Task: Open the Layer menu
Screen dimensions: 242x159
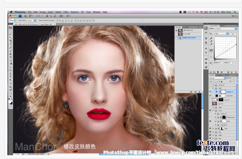Action: click(x=50, y=12)
